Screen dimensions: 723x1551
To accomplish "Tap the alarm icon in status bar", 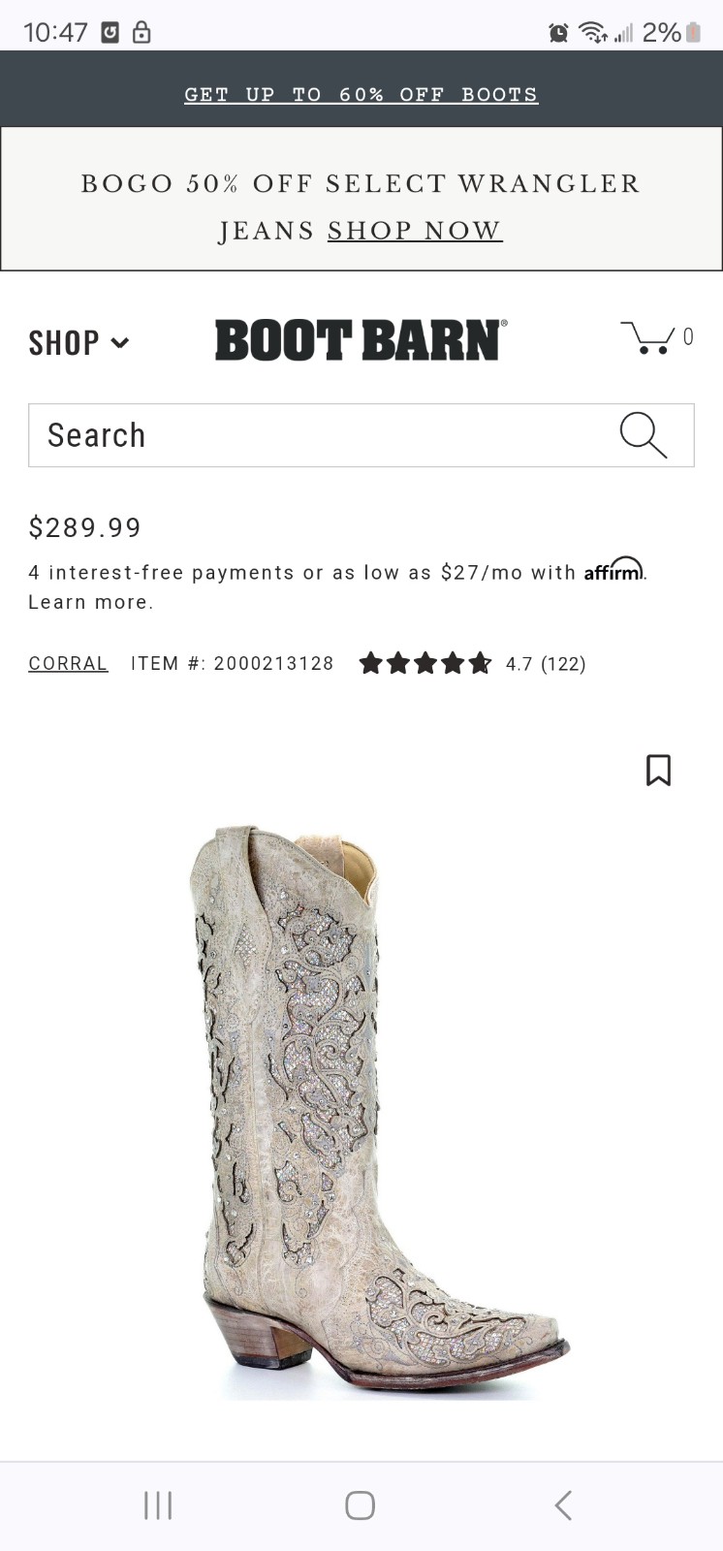I will [x=558, y=33].
